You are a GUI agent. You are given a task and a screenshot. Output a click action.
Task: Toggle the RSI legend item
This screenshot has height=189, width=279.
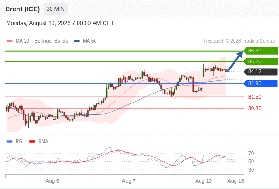pos(15,142)
